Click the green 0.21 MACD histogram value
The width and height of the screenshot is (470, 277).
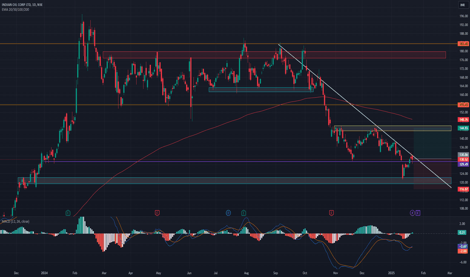(462, 232)
